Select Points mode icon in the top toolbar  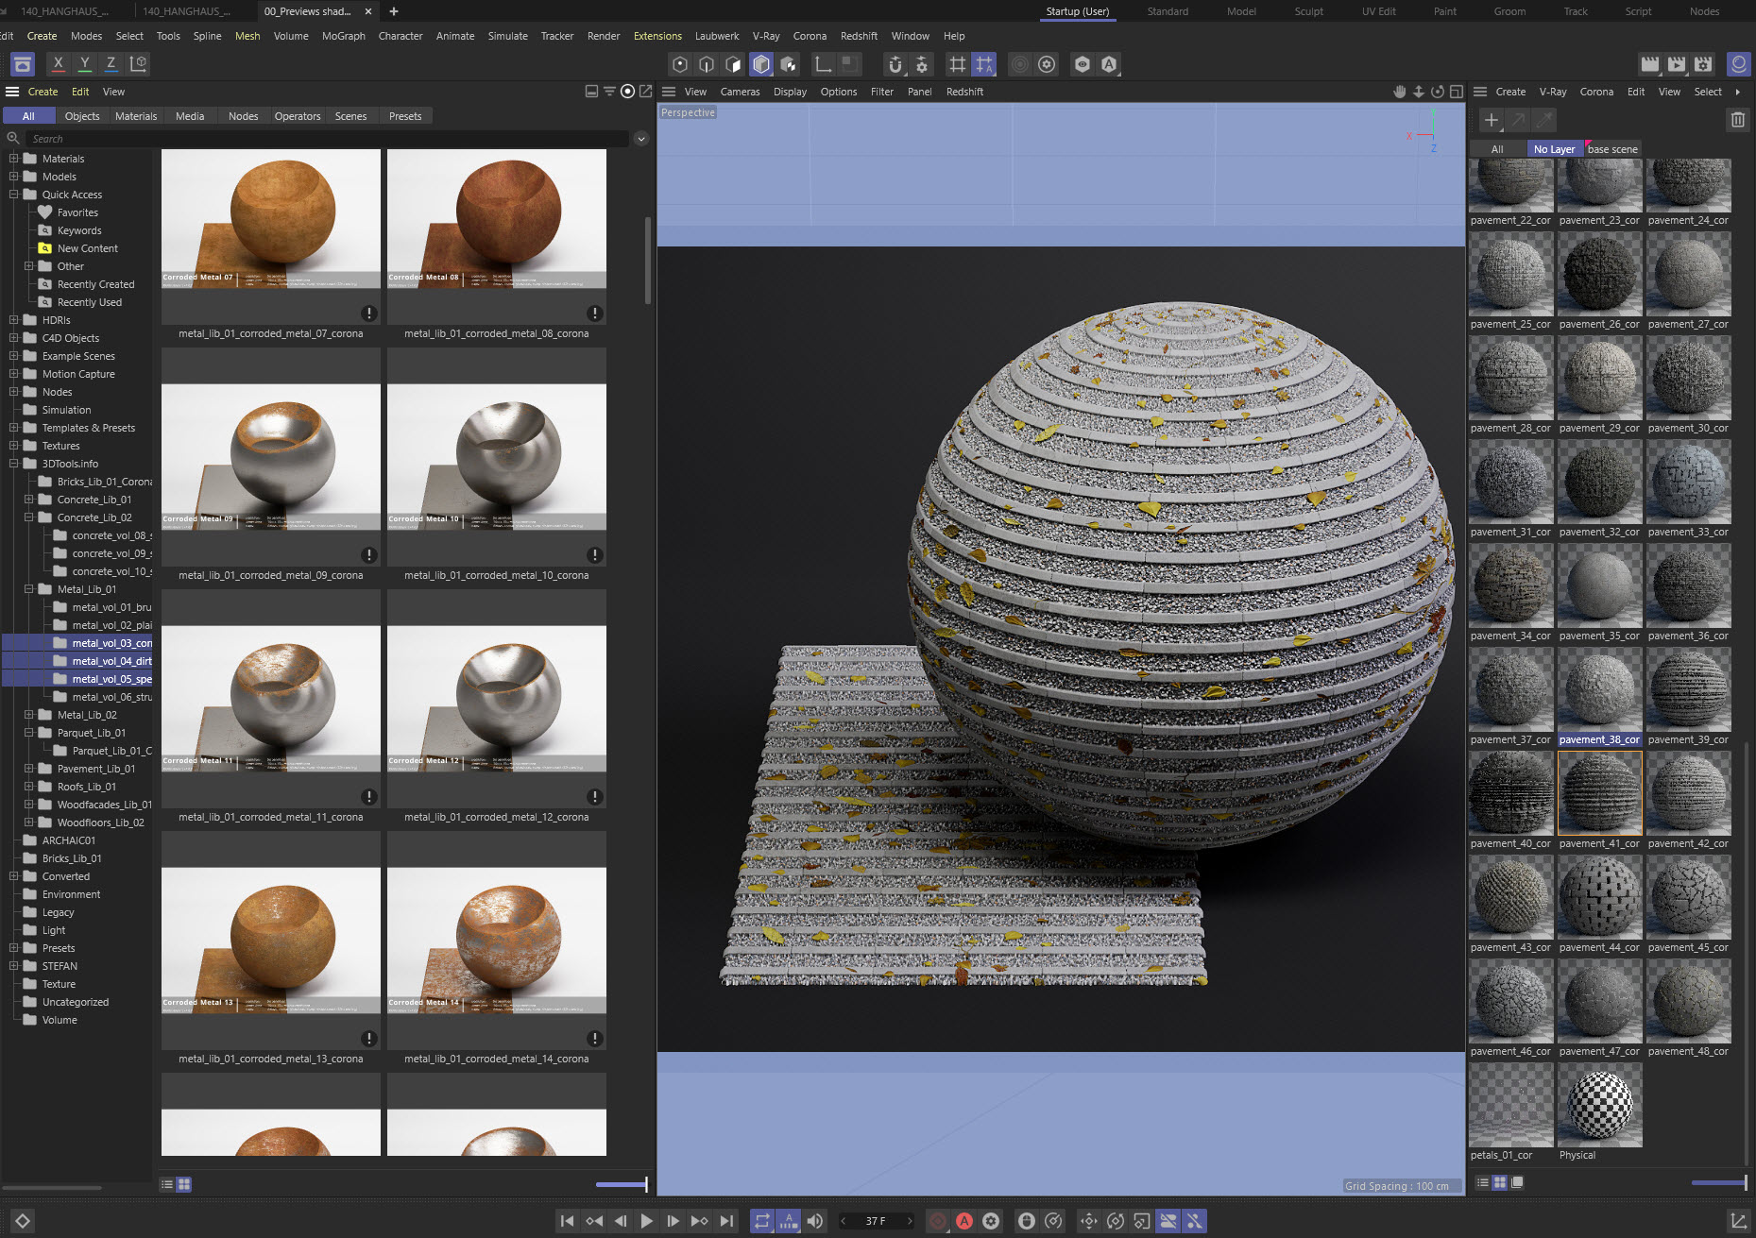pos(680,64)
